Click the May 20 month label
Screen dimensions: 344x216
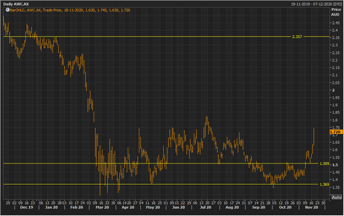coord(153,207)
